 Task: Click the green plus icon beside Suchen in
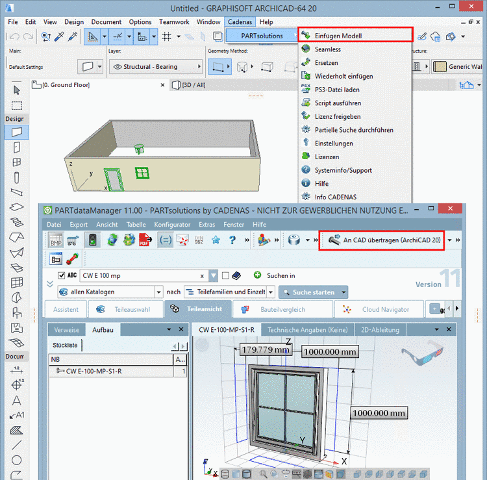(x=257, y=275)
